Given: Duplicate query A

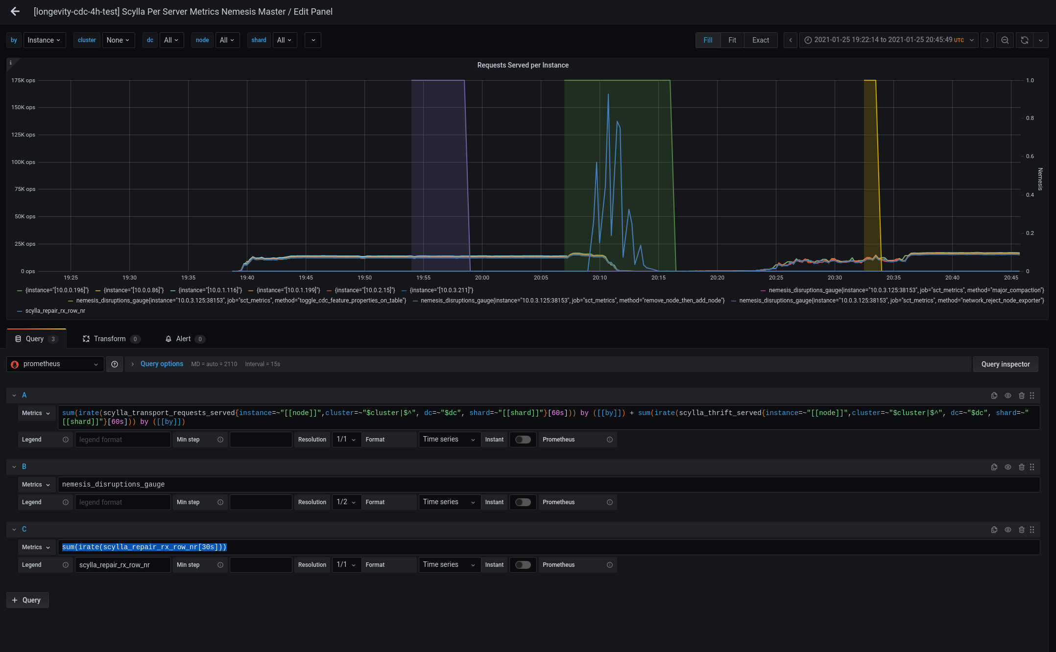Looking at the screenshot, I should (994, 396).
